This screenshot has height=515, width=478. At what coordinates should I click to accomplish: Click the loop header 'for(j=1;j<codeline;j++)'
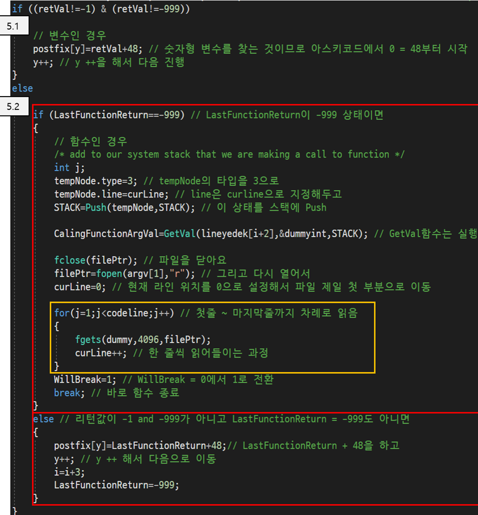coord(114,313)
